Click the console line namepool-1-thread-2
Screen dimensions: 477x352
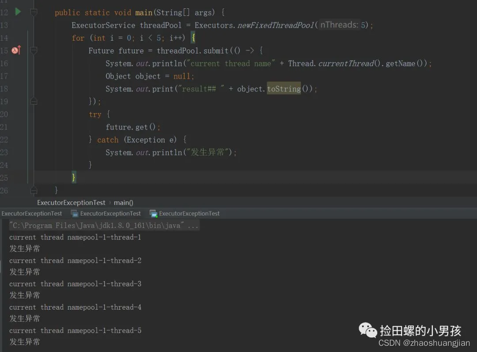point(75,261)
